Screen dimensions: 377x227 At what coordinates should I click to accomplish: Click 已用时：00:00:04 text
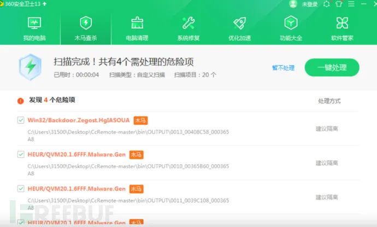pyautogui.click(x=76, y=75)
